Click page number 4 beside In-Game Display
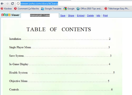The width and height of the screenshot is (132, 95). click(x=109, y=64)
